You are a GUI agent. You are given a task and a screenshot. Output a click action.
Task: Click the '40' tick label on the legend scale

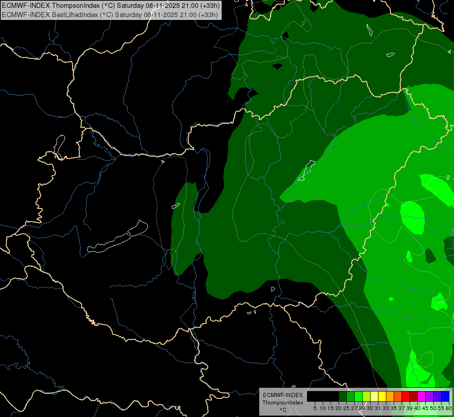417,408
